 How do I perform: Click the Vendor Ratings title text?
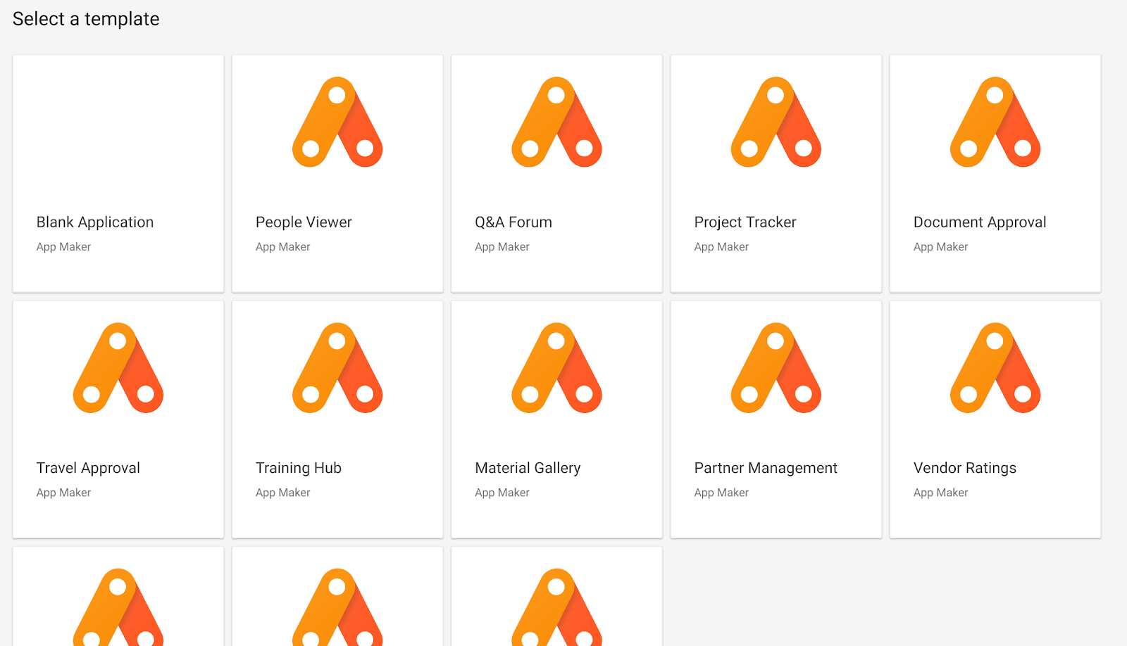964,468
